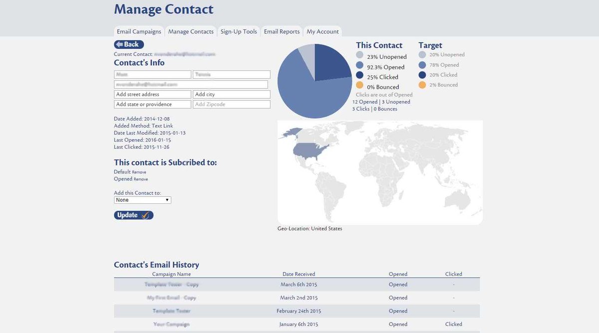Click the Add Zipcode field
This screenshot has height=333, width=599.
pos(232,104)
